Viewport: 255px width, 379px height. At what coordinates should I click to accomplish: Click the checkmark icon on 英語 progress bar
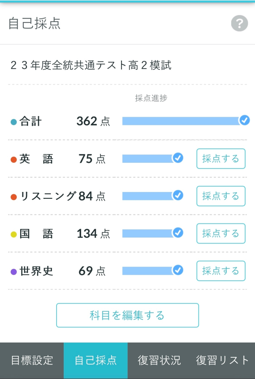click(178, 158)
